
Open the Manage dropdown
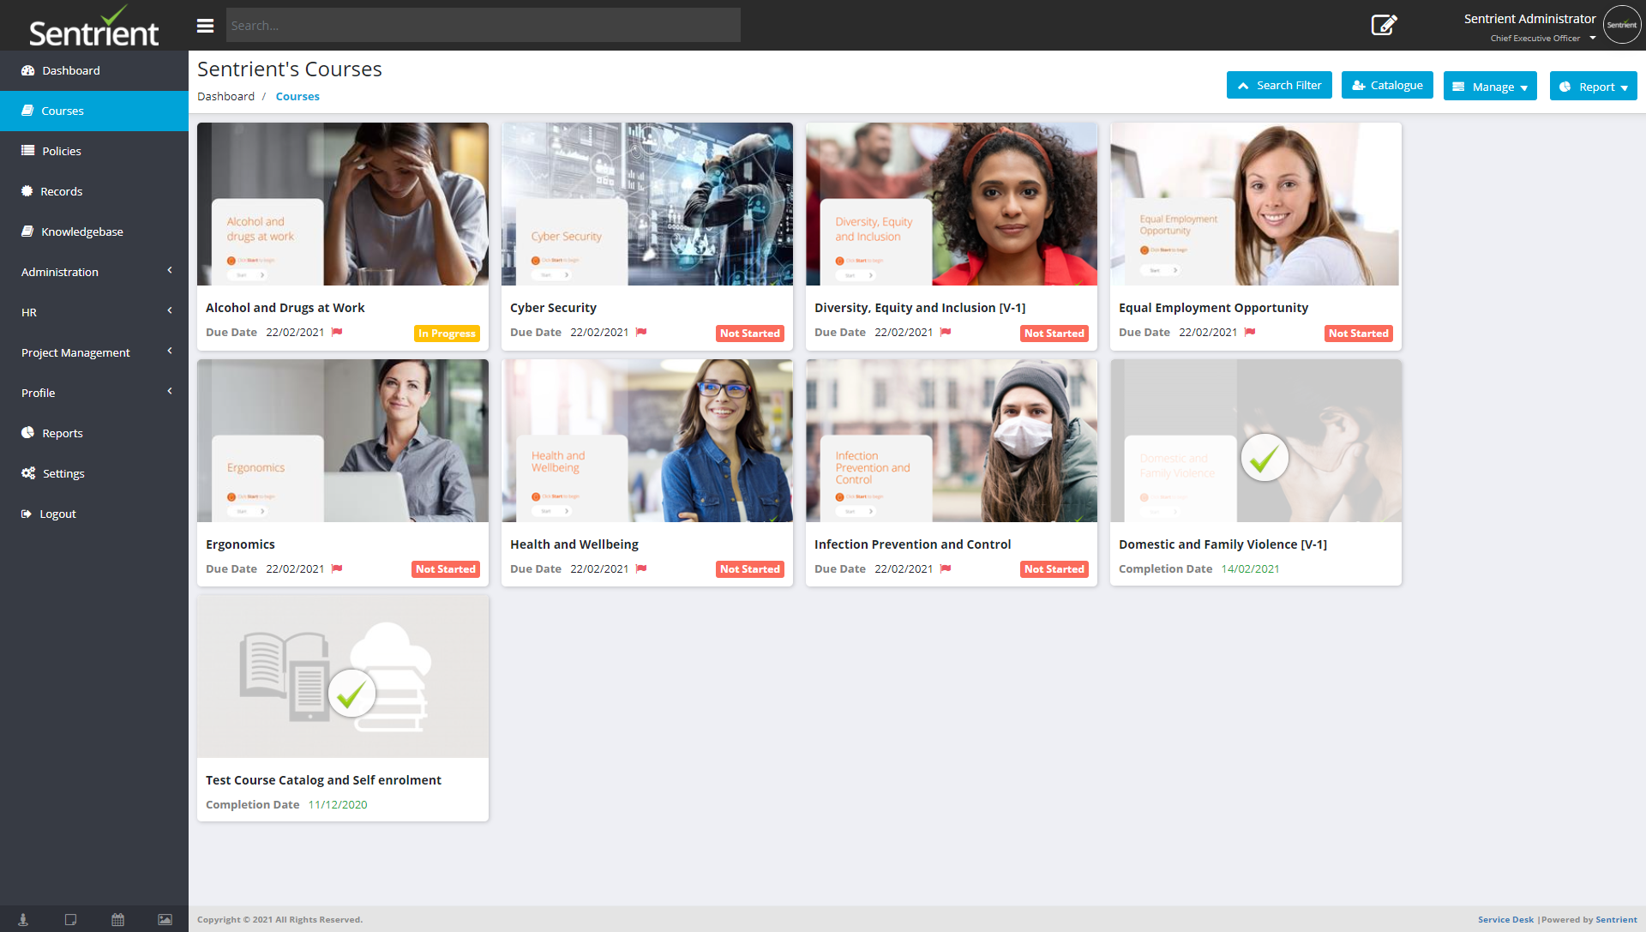point(1490,86)
